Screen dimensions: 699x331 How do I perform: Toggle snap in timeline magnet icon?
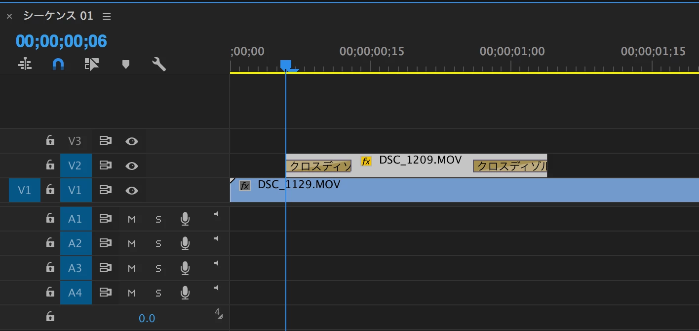[x=58, y=64]
